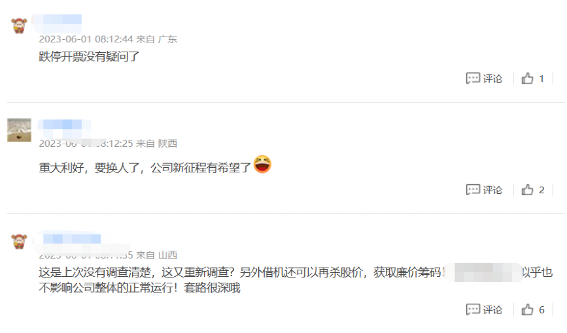The height and width of the screenshot is (333, 567).
Task: Click the blurred username of the 陕西 commenter
Action: 62,125
